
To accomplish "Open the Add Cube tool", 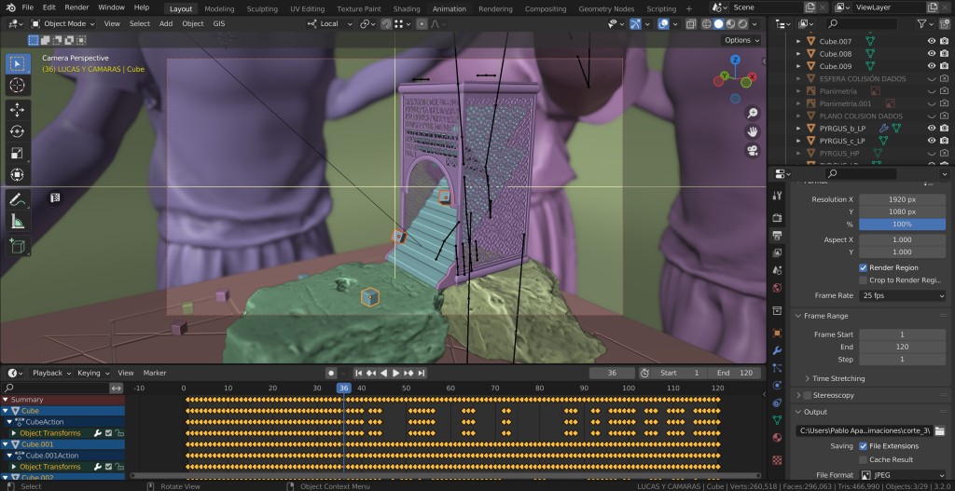I will pyautogui.click(x=17, y=246).
